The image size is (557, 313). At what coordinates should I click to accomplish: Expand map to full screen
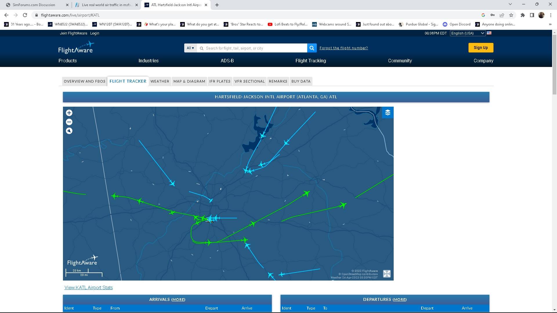coord(387,274)
